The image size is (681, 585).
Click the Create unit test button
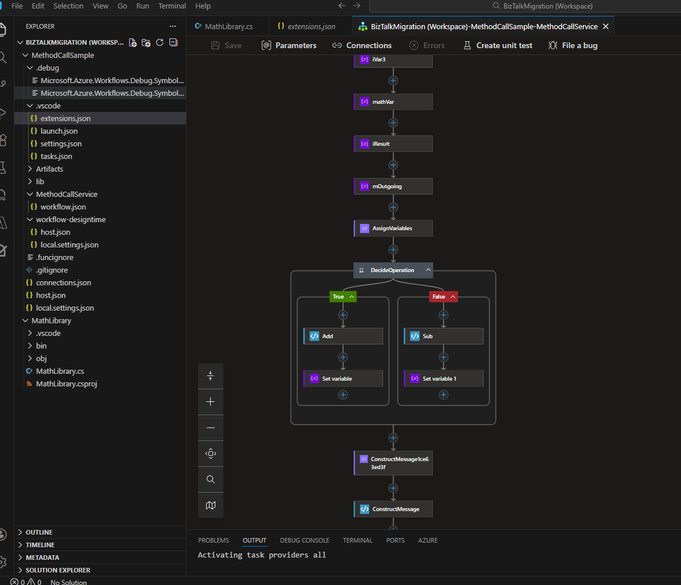498,46
